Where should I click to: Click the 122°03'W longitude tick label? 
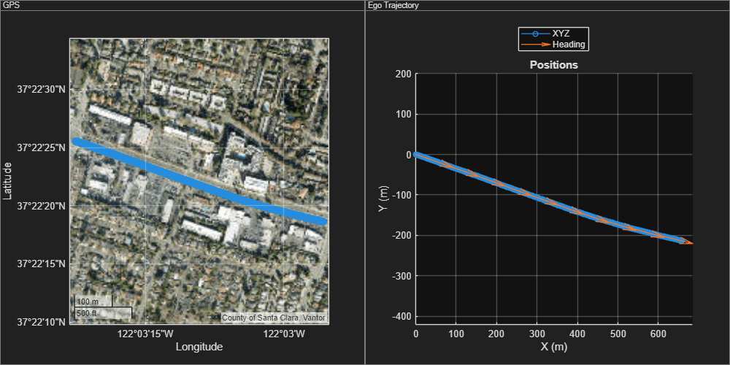(x=283, y=334)
